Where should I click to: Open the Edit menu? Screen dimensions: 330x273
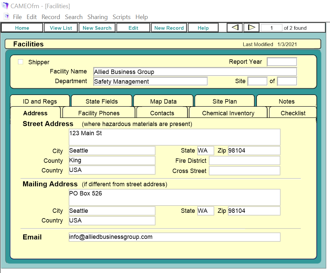click(32, 17)
